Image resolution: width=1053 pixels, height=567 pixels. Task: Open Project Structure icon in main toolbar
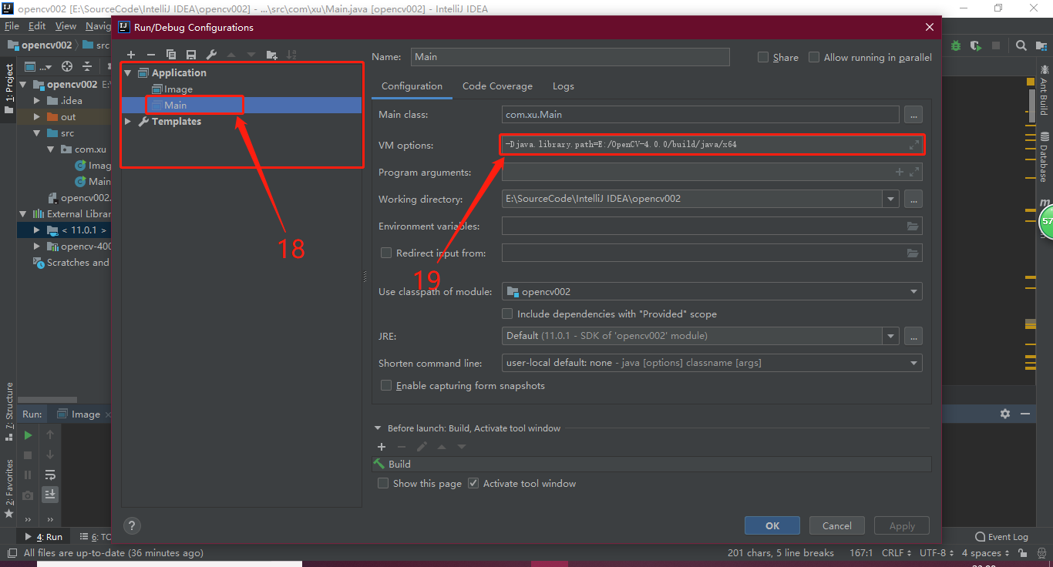(x=1041, y=45)
